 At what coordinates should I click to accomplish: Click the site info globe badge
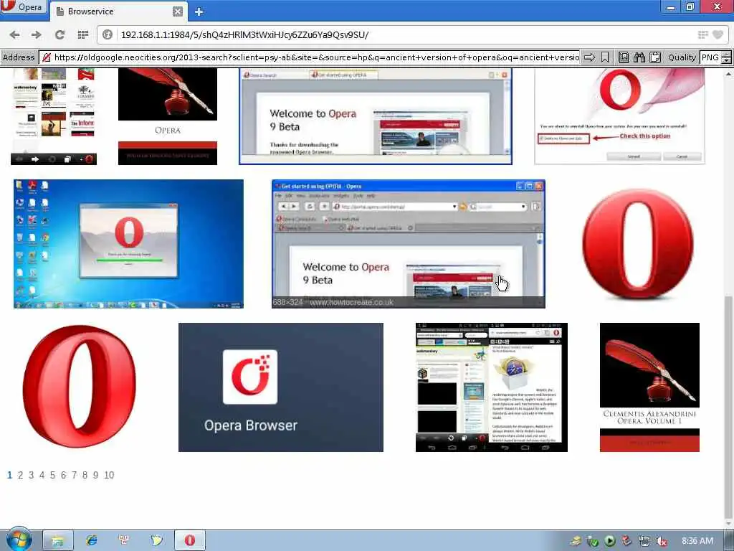108,34
